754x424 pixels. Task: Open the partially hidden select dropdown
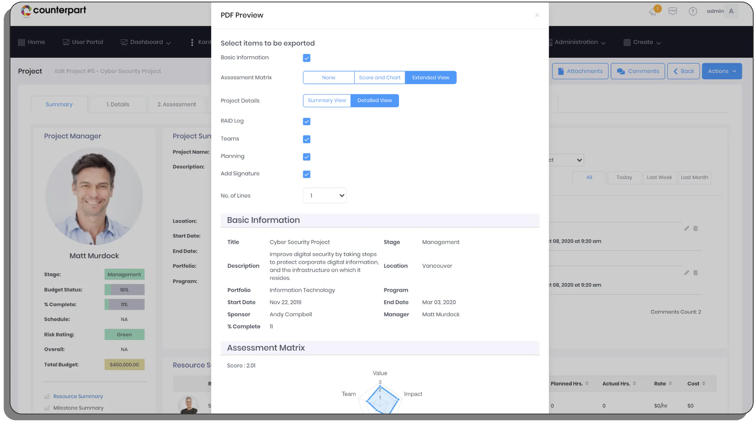(x=567, y=160)
